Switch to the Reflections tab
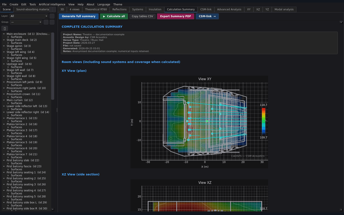 (x=119, y=9)
